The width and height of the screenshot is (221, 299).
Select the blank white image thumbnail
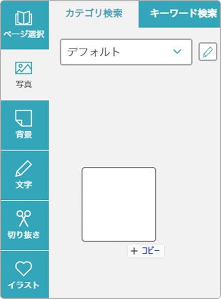tap(119, 204)
